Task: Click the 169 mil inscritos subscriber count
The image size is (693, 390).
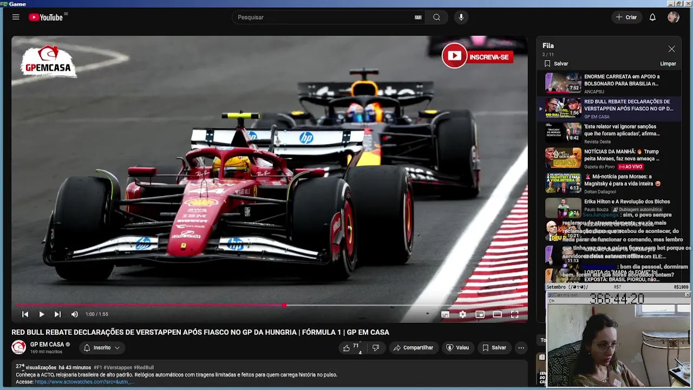Action: [46, 352]
